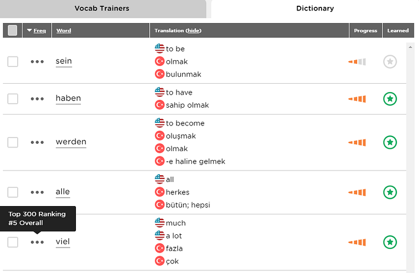
Task: Click the three-dots icon beside viel
Action: pyautogui.click(x=37, y=242)
